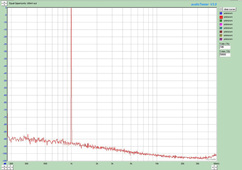Click down arrow of stepper beside clear curves

pos(221,10)
